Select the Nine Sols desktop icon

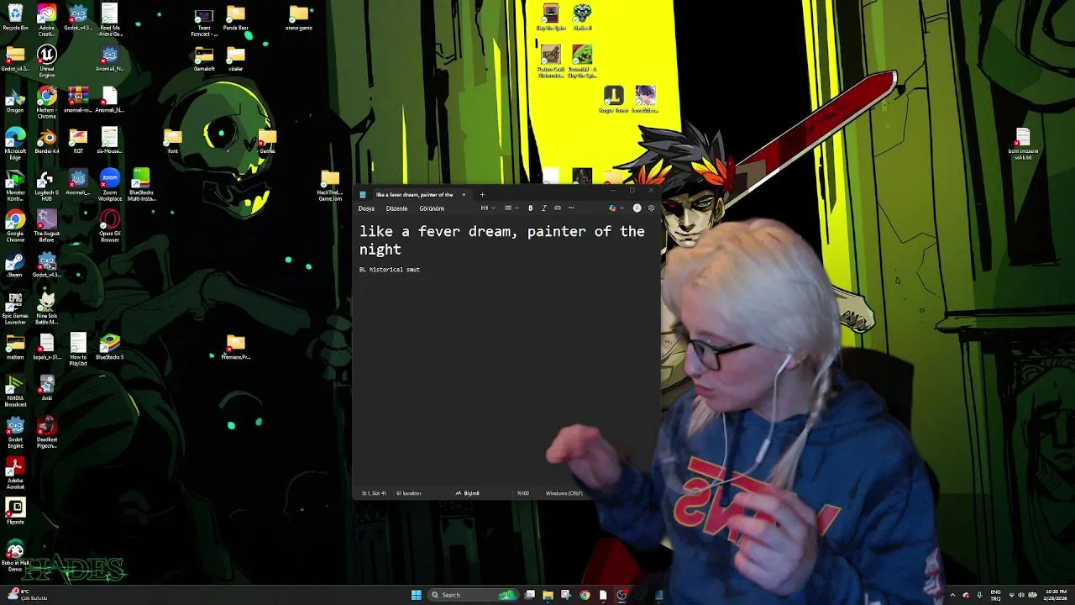point(46,308)
